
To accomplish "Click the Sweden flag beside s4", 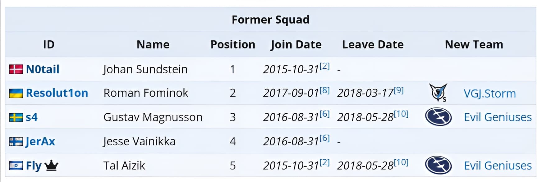I will (x=16, y=117).
